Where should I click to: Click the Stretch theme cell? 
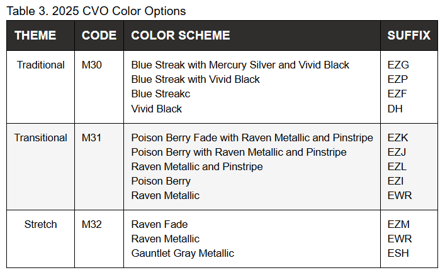pos(41,224)
